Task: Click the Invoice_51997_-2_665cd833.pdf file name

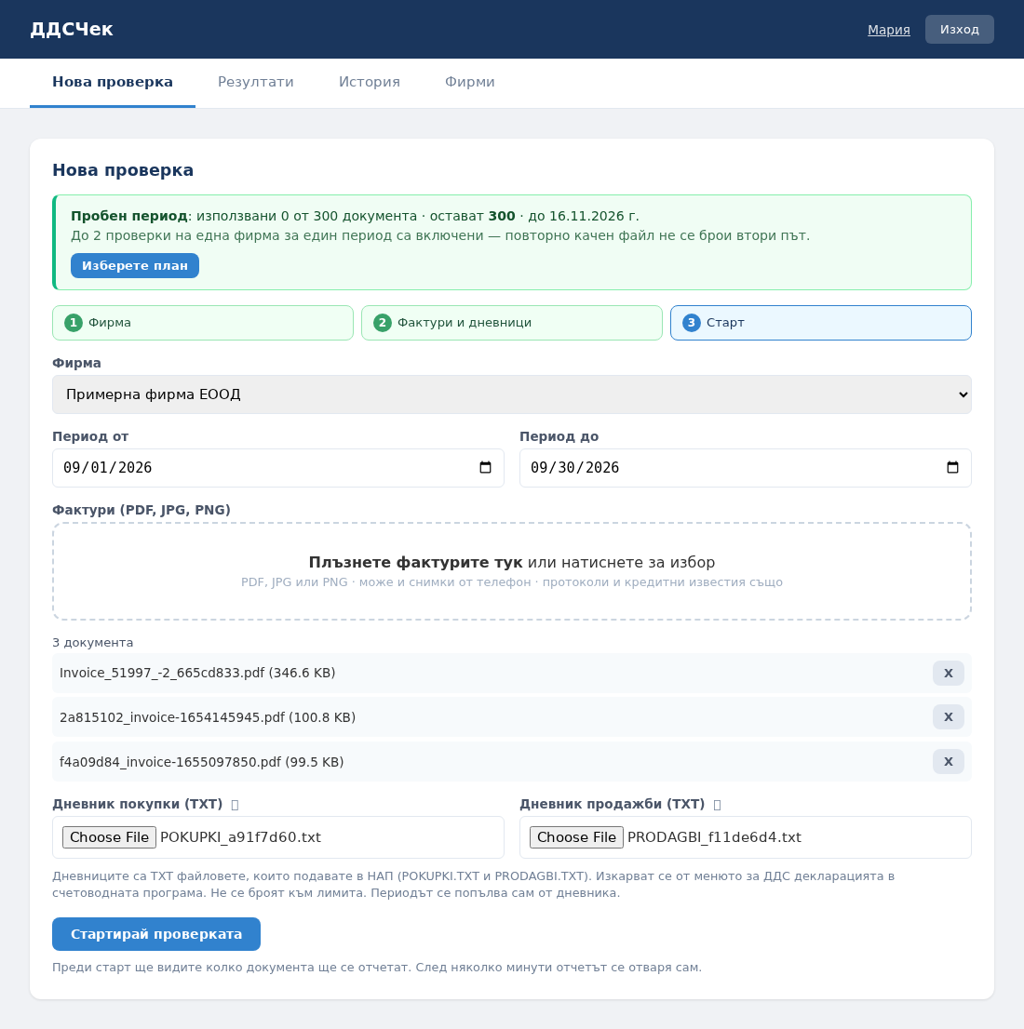Action: [197, 673]
